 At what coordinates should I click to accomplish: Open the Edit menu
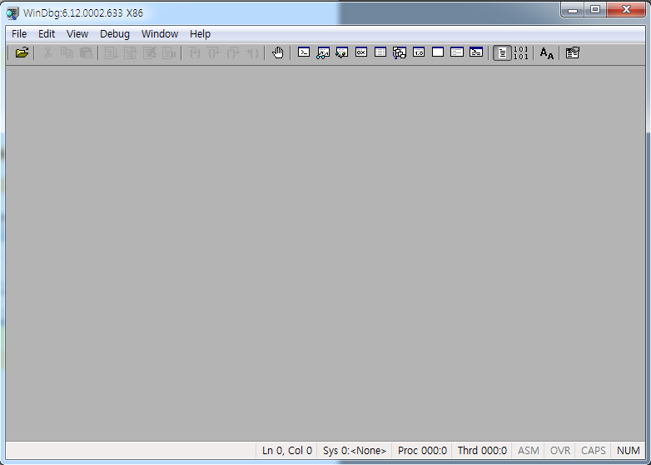click(47, 34)
